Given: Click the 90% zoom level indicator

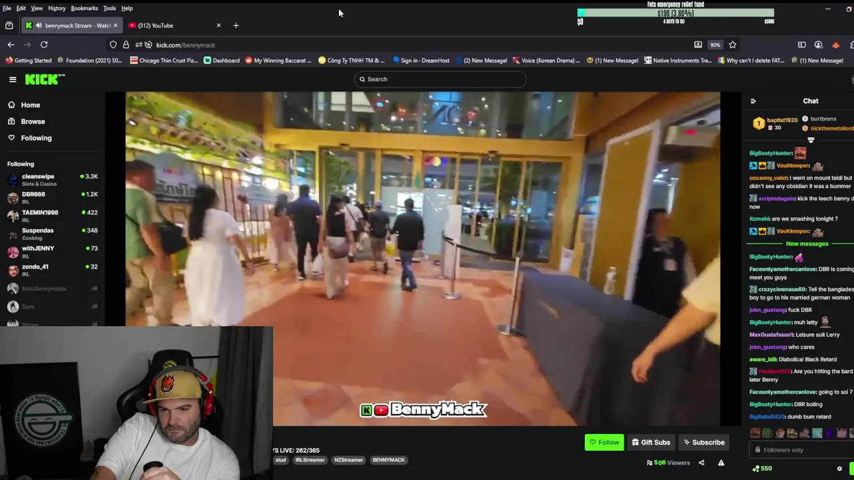Looking at the screenshot, I should [715, 45].
